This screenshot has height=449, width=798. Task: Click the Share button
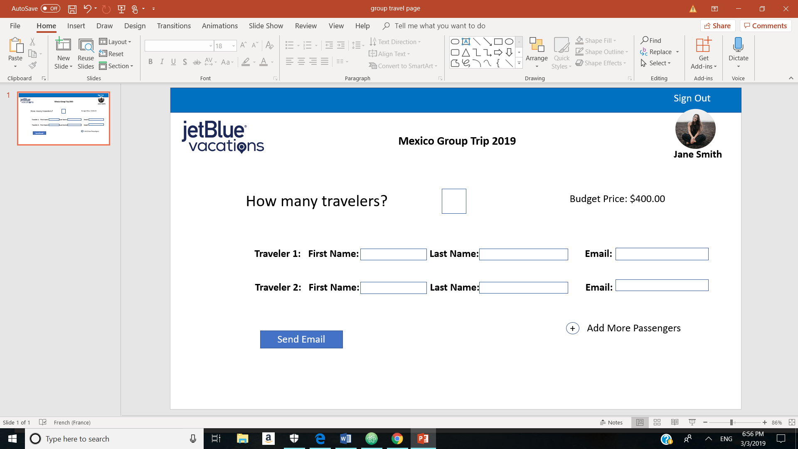(x=718, y=26)
